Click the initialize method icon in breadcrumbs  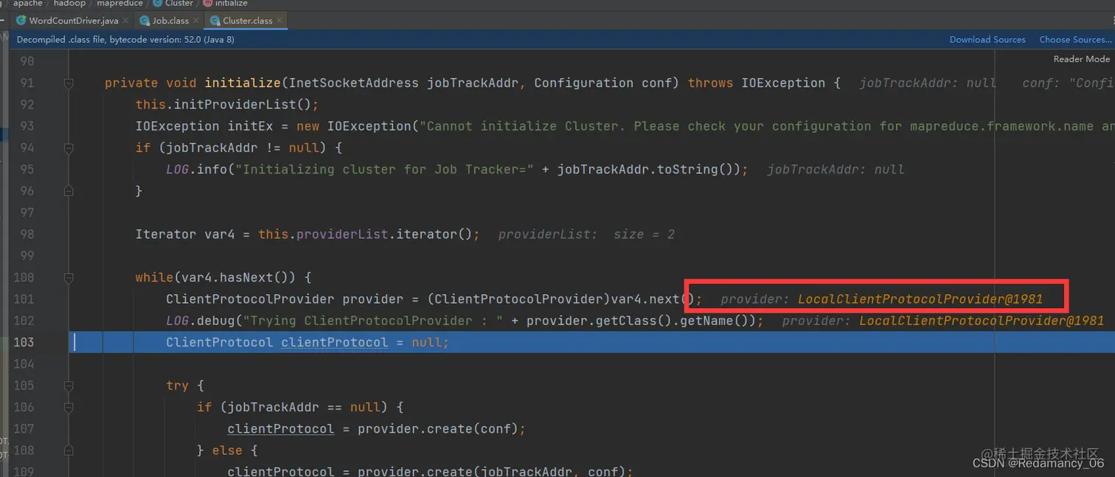point(208,4)
